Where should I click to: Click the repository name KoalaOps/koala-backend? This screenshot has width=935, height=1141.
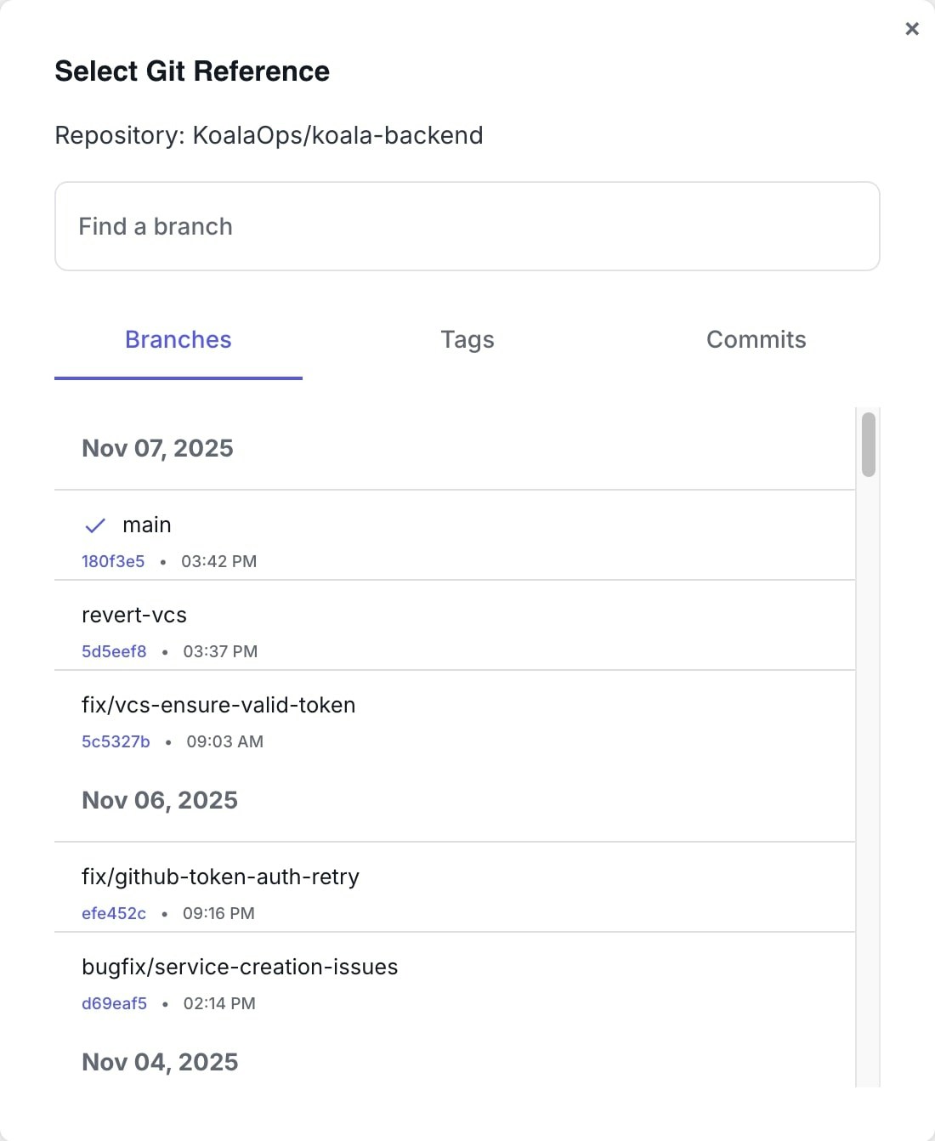pos(337,135)
